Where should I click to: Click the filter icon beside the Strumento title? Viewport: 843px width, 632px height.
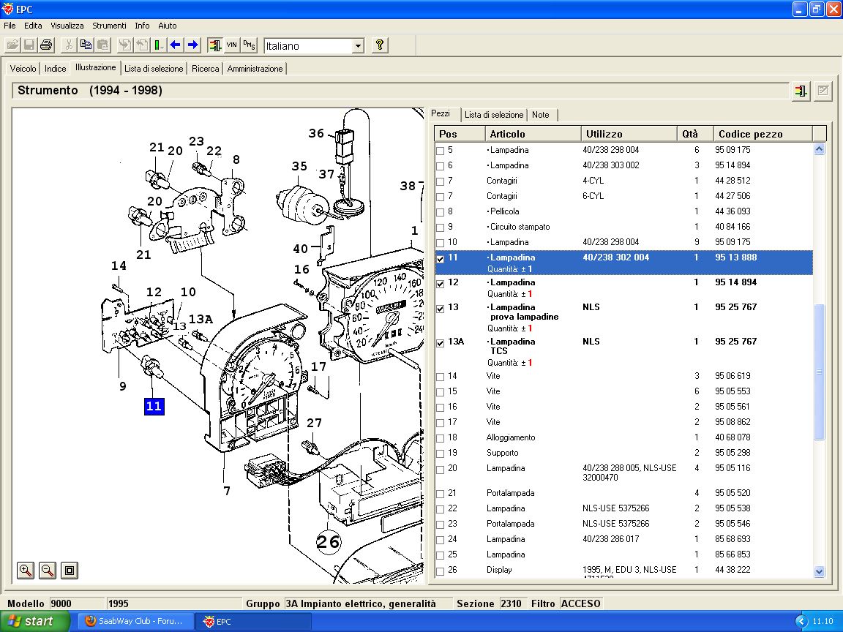[801, 91]
